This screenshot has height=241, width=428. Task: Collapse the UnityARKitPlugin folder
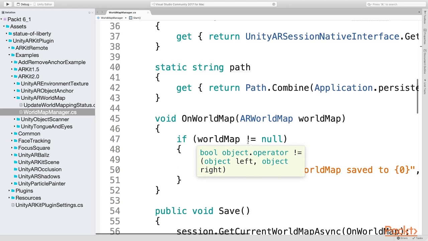click(6, 41)
